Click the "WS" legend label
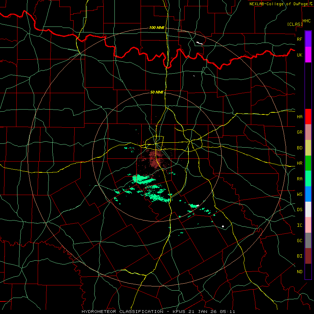The width and height of the screenshot is (314, 314). click(299, 194)
